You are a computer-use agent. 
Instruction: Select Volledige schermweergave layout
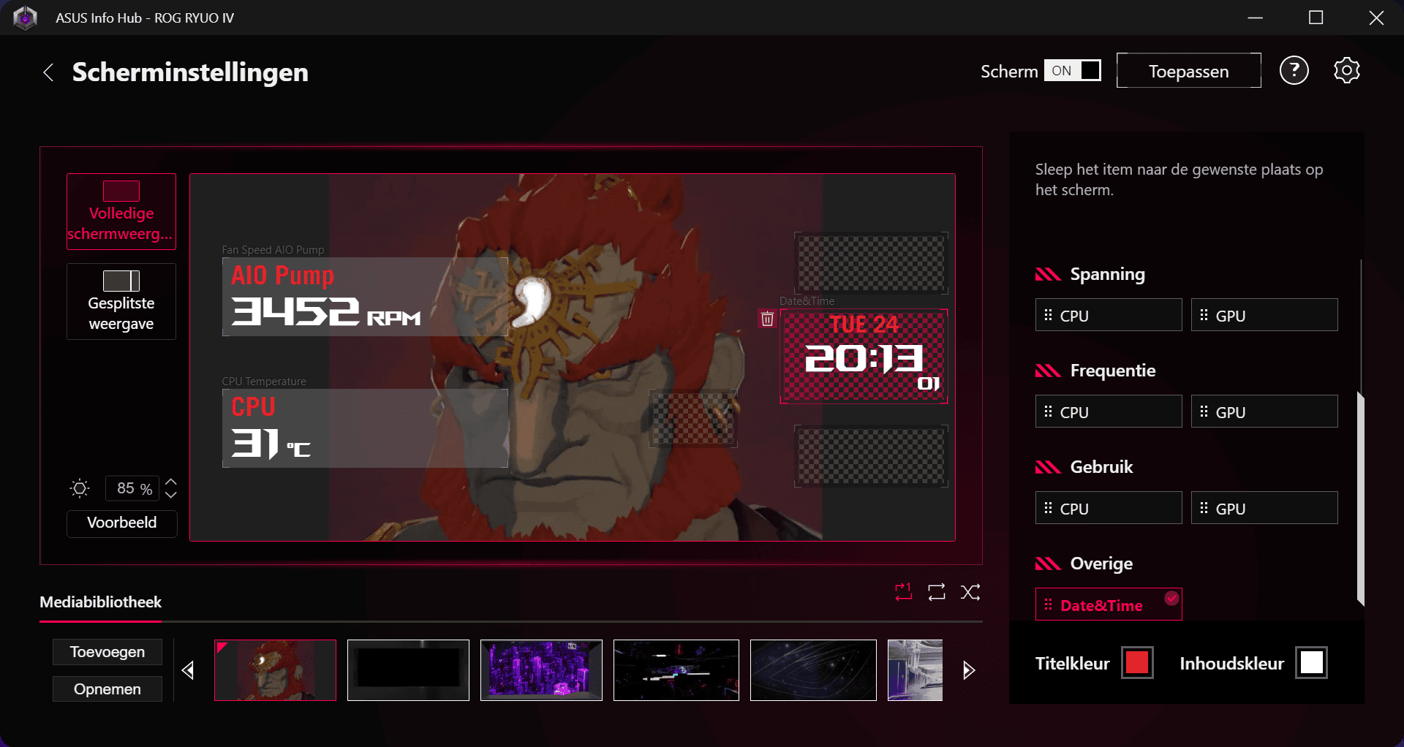(x=121, y=212)
